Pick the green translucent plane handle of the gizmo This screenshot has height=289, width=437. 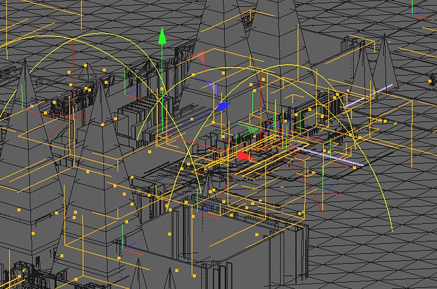click(253, 129)
